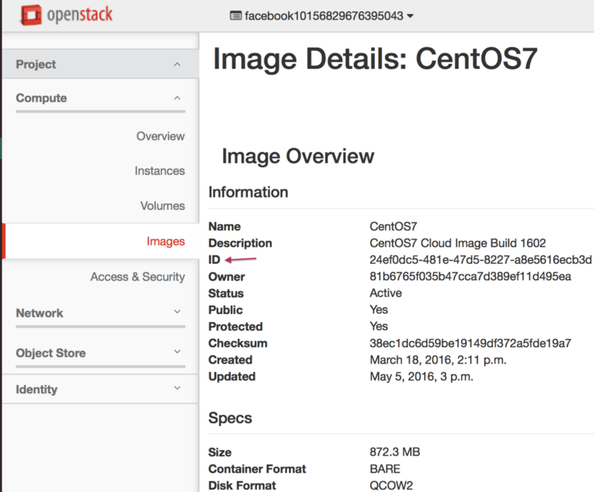Expand the Identity section chevron
The height and width of the screenshot is (492, 594).
pos(177,389)
